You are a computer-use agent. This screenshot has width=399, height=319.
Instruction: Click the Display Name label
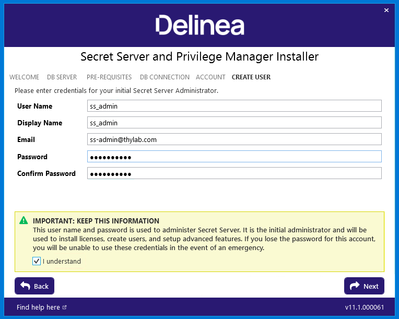tap(40, 123)
